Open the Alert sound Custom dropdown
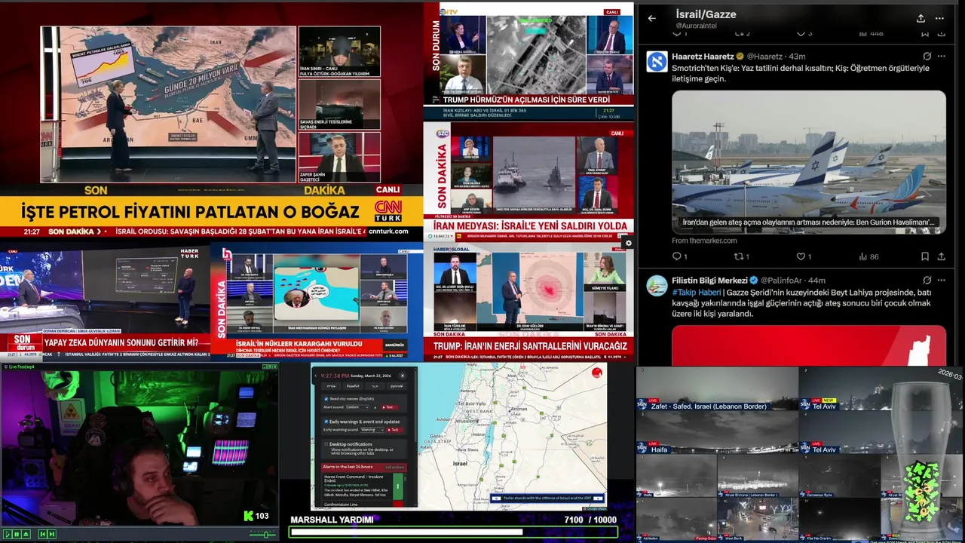 point(357,407)
